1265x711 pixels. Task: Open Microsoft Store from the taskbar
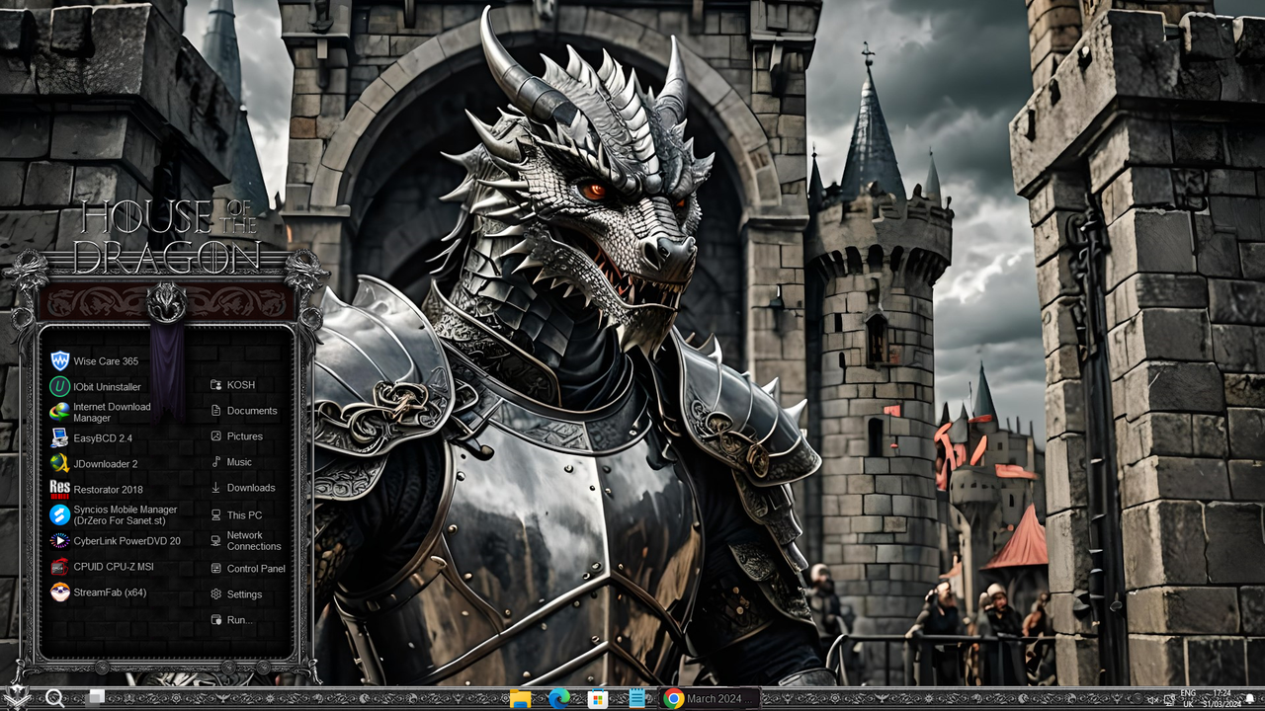pyautogui.click(x=597, y=699)
